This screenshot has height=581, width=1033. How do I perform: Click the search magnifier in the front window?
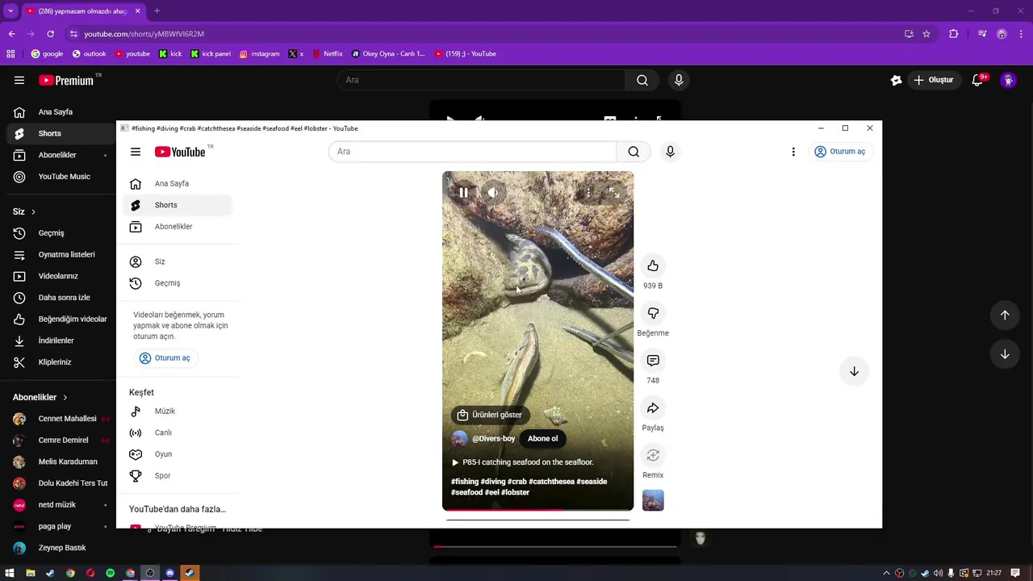[x=634, y=152]
